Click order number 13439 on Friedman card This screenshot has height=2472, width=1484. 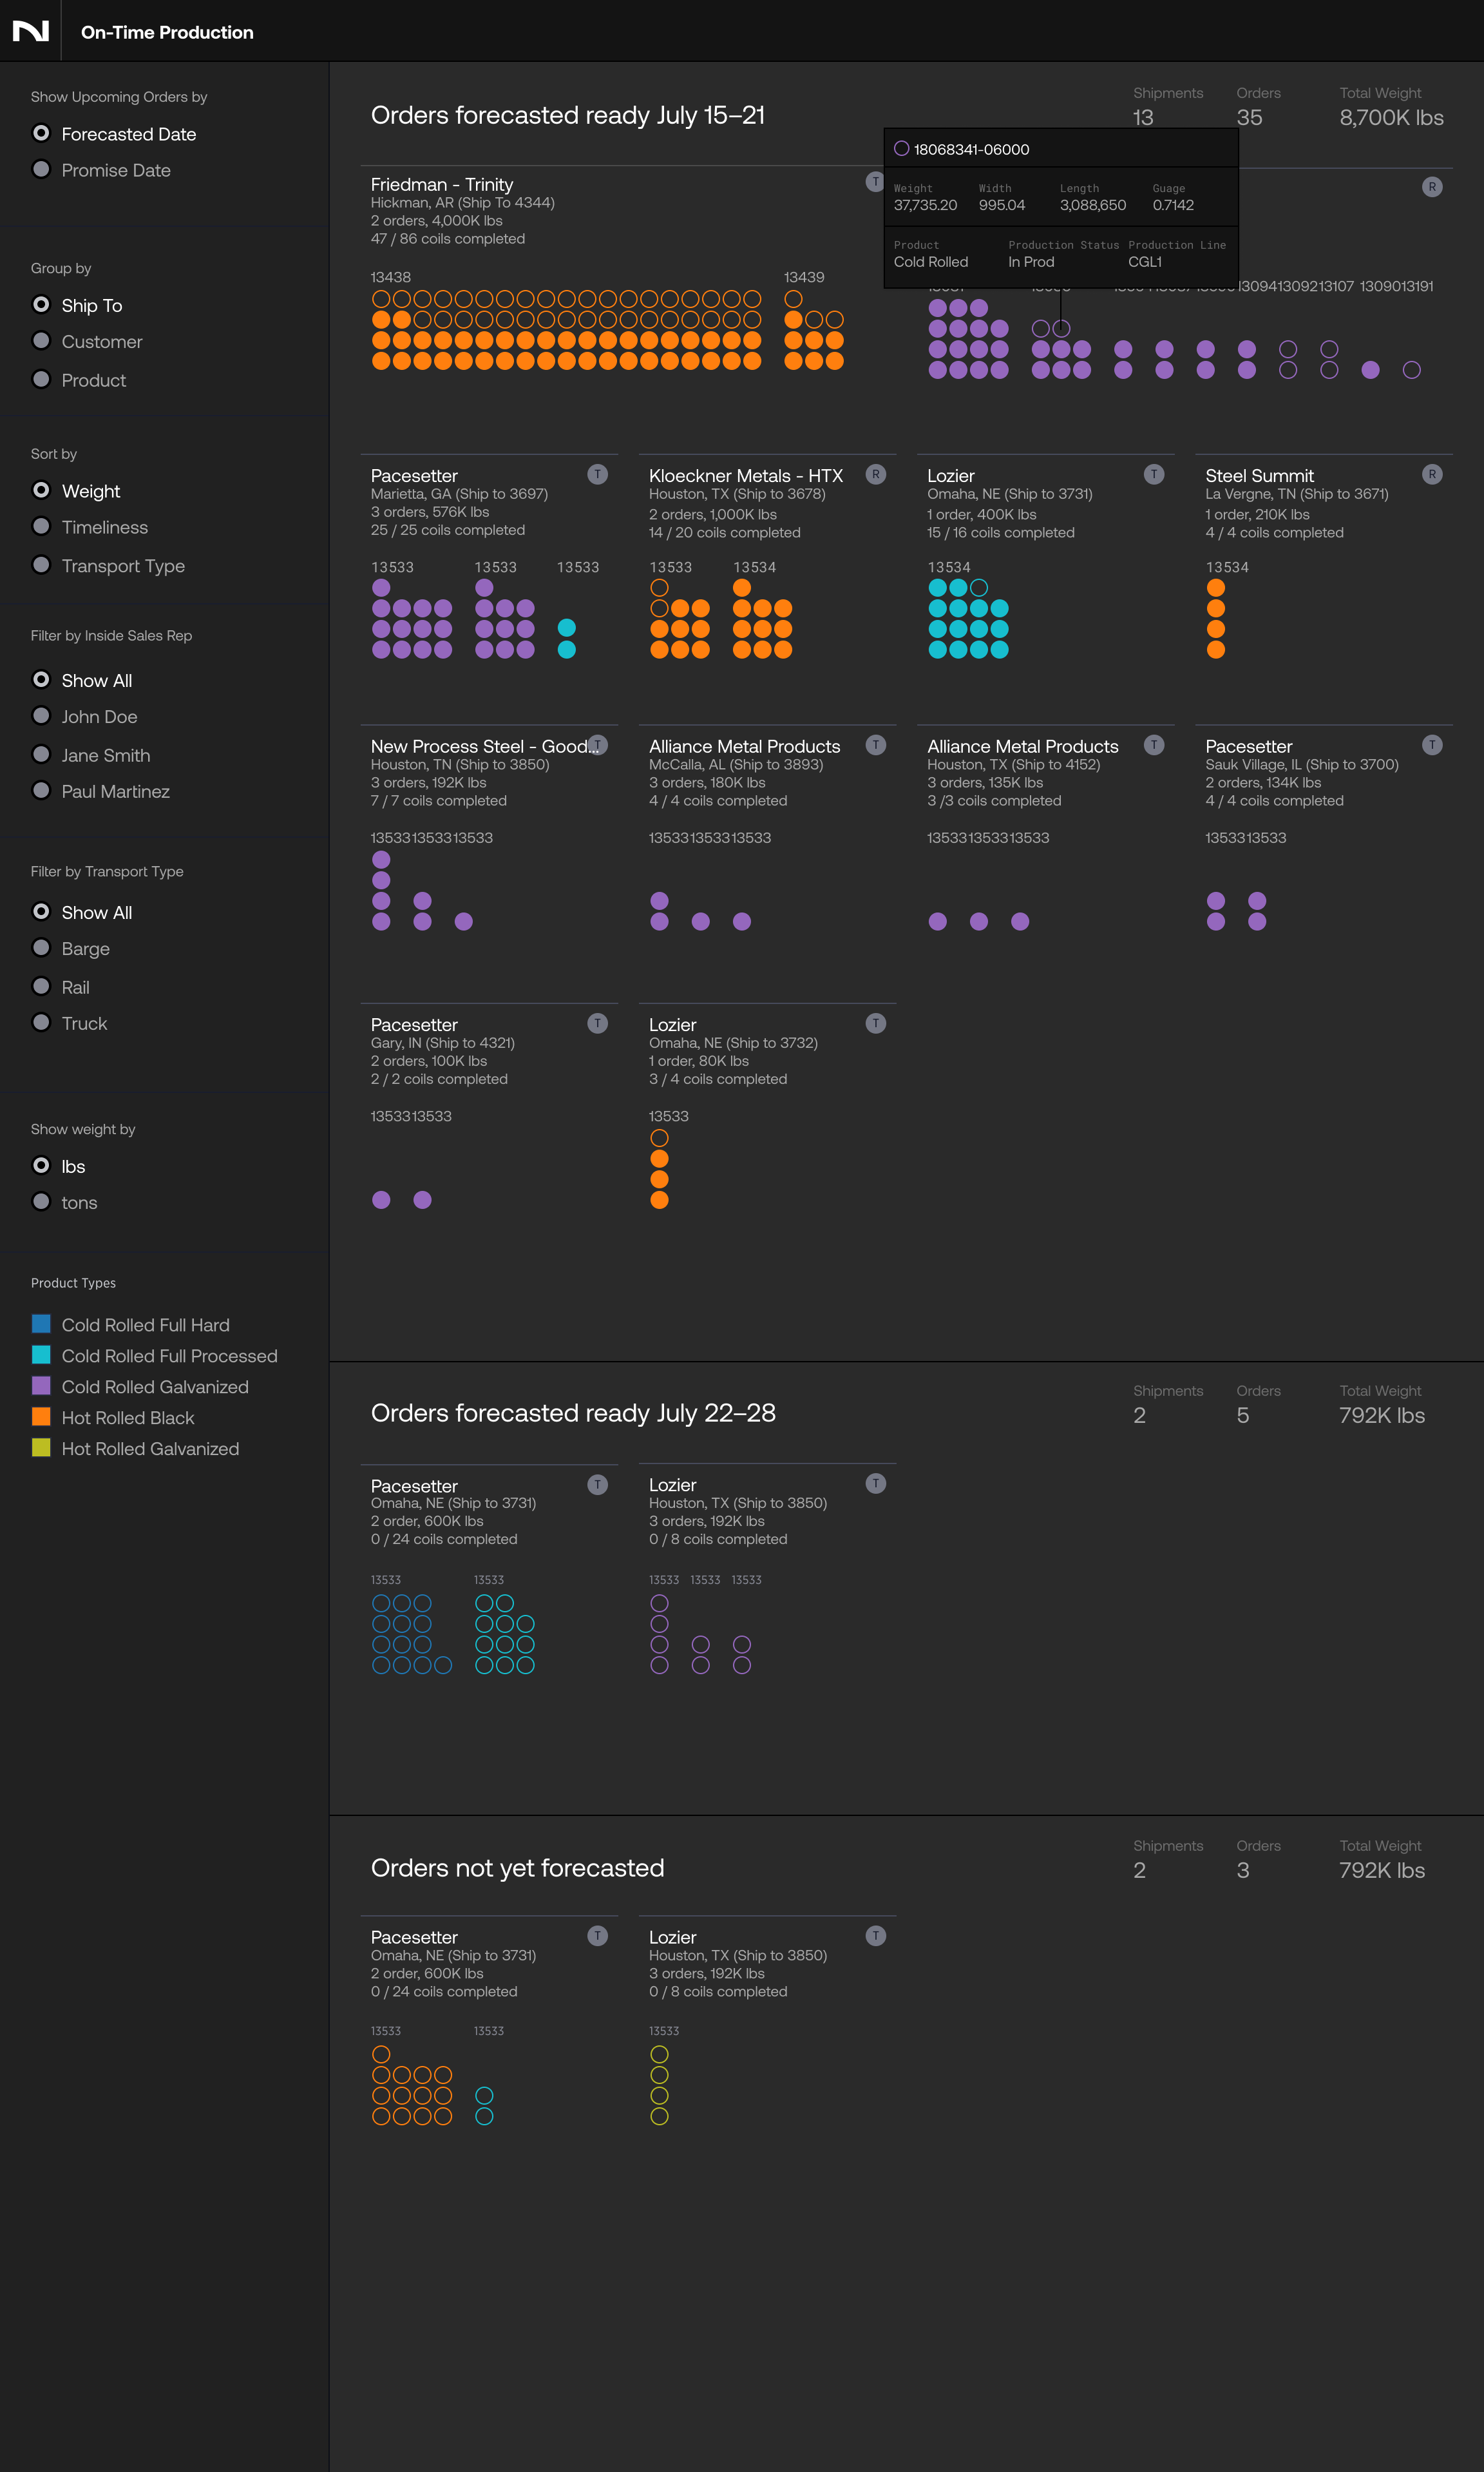[x=804, y=277]
